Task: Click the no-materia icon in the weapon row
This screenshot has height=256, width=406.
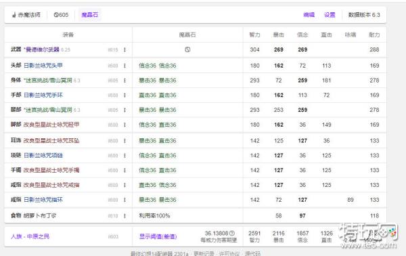Action: (187, 49)
